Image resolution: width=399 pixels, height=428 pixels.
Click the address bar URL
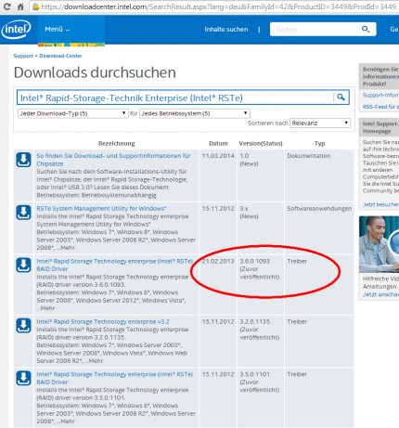(x=218, y=6)
